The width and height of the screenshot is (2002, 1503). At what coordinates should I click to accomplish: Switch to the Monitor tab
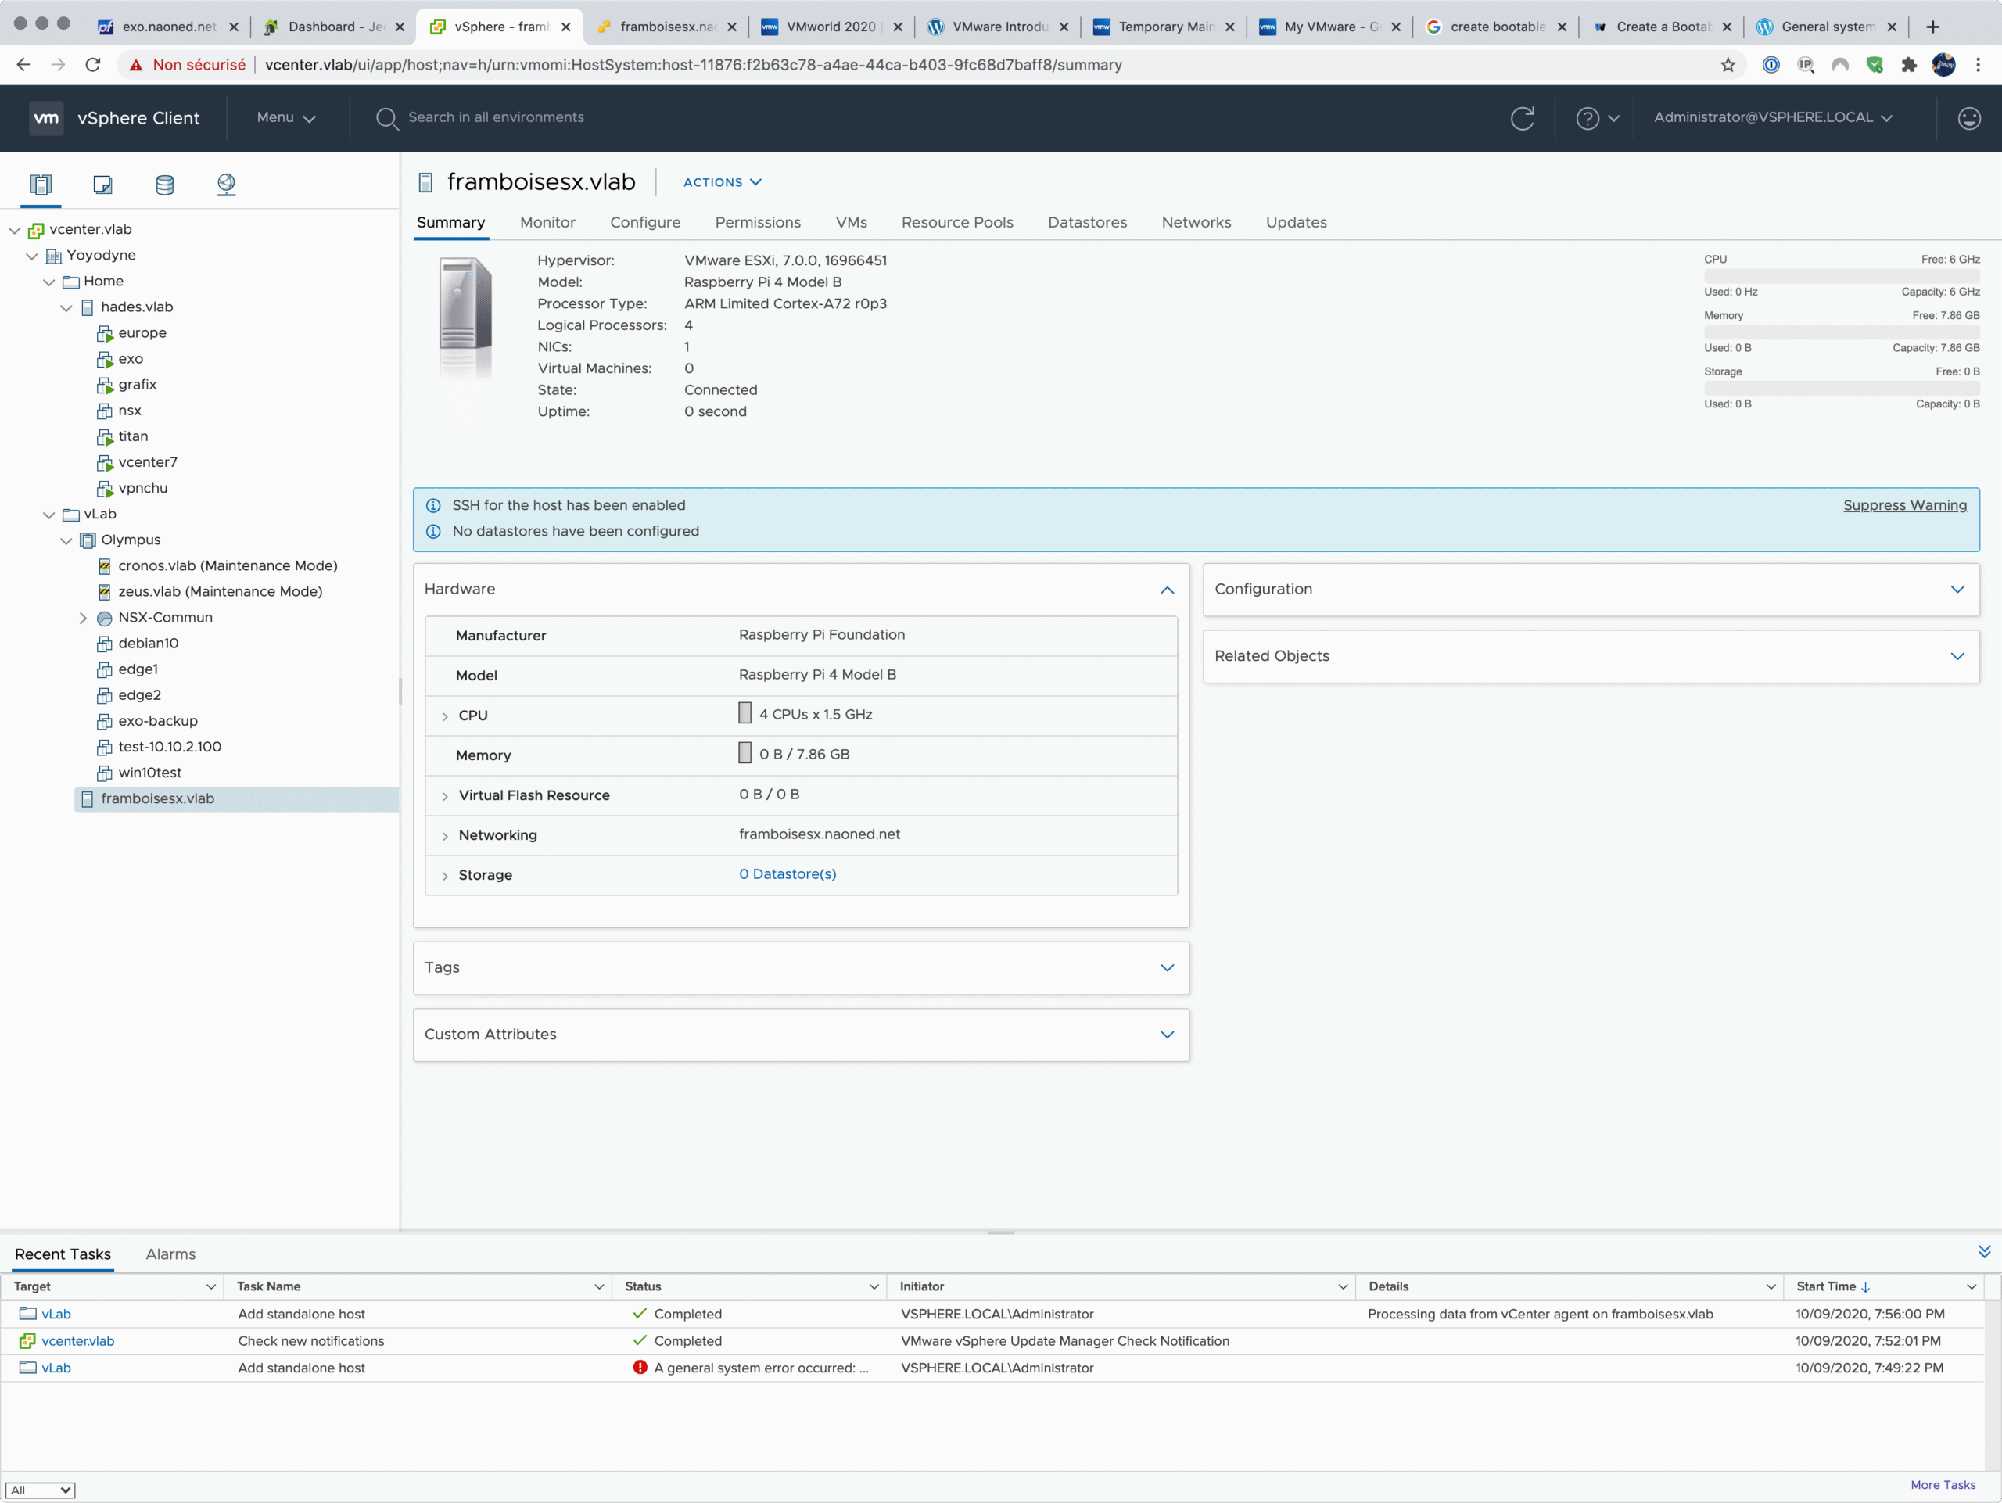[547, 223]
